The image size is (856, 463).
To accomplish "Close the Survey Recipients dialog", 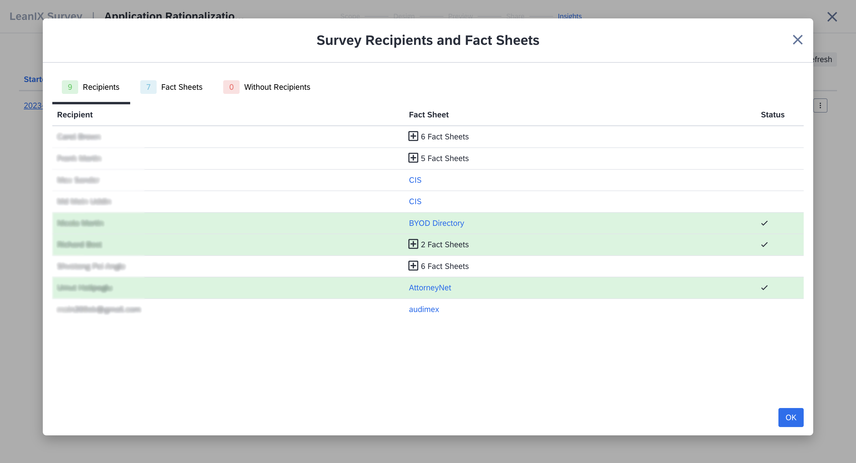I will point(797,40).
